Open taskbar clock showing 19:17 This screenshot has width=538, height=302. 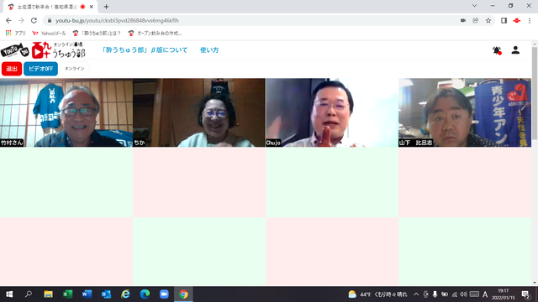(504, 294)
